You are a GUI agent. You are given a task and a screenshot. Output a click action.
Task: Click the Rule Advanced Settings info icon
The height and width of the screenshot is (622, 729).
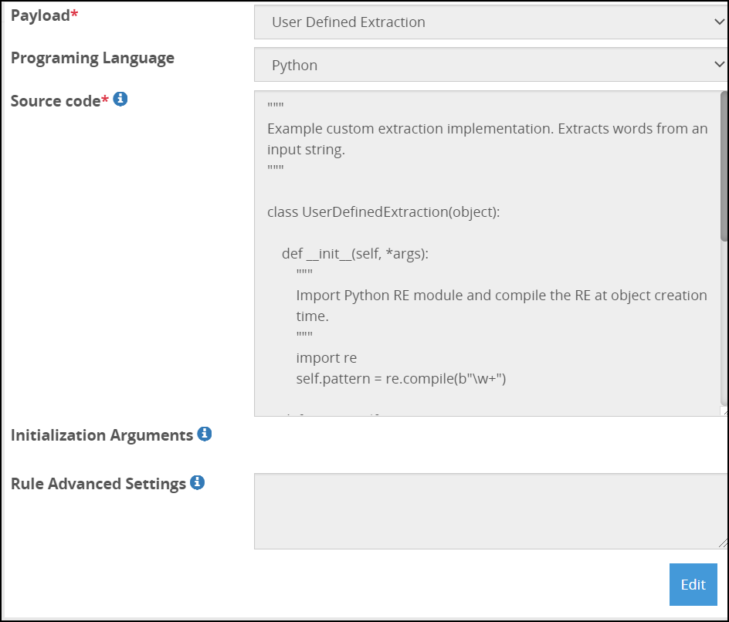point(197,483)
